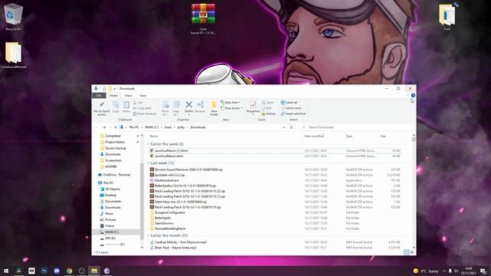Select the ModAssistant.exe file
491x276 pixels.
click(166, 180)
